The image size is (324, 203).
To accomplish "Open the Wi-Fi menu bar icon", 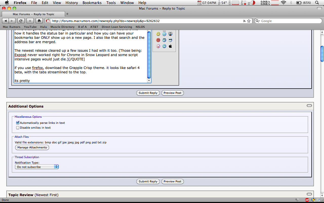I will [283, 3].
